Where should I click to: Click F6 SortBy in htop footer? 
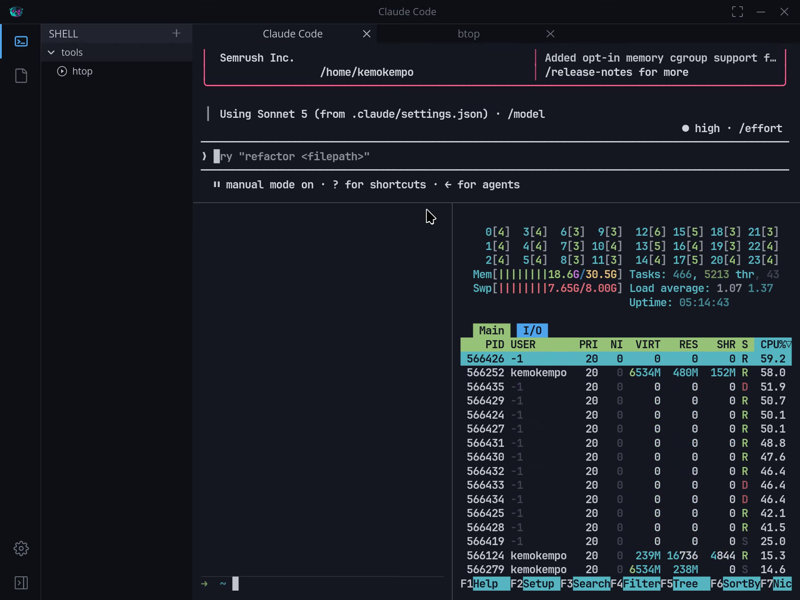tap(735, 583)
